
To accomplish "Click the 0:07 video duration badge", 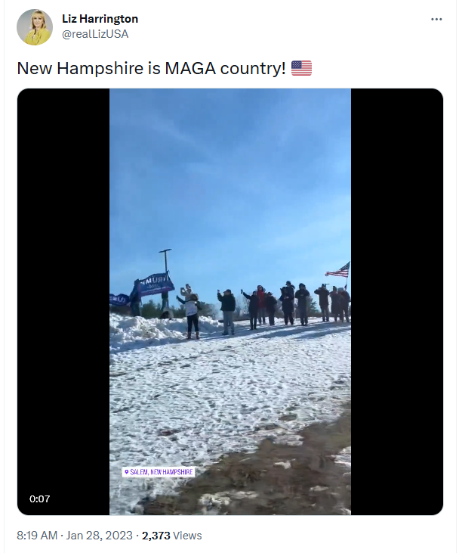I will tap(40, 499).
